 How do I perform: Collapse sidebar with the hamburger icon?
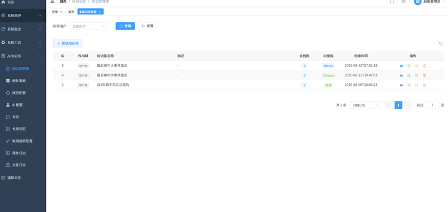[x=52, y=2]
